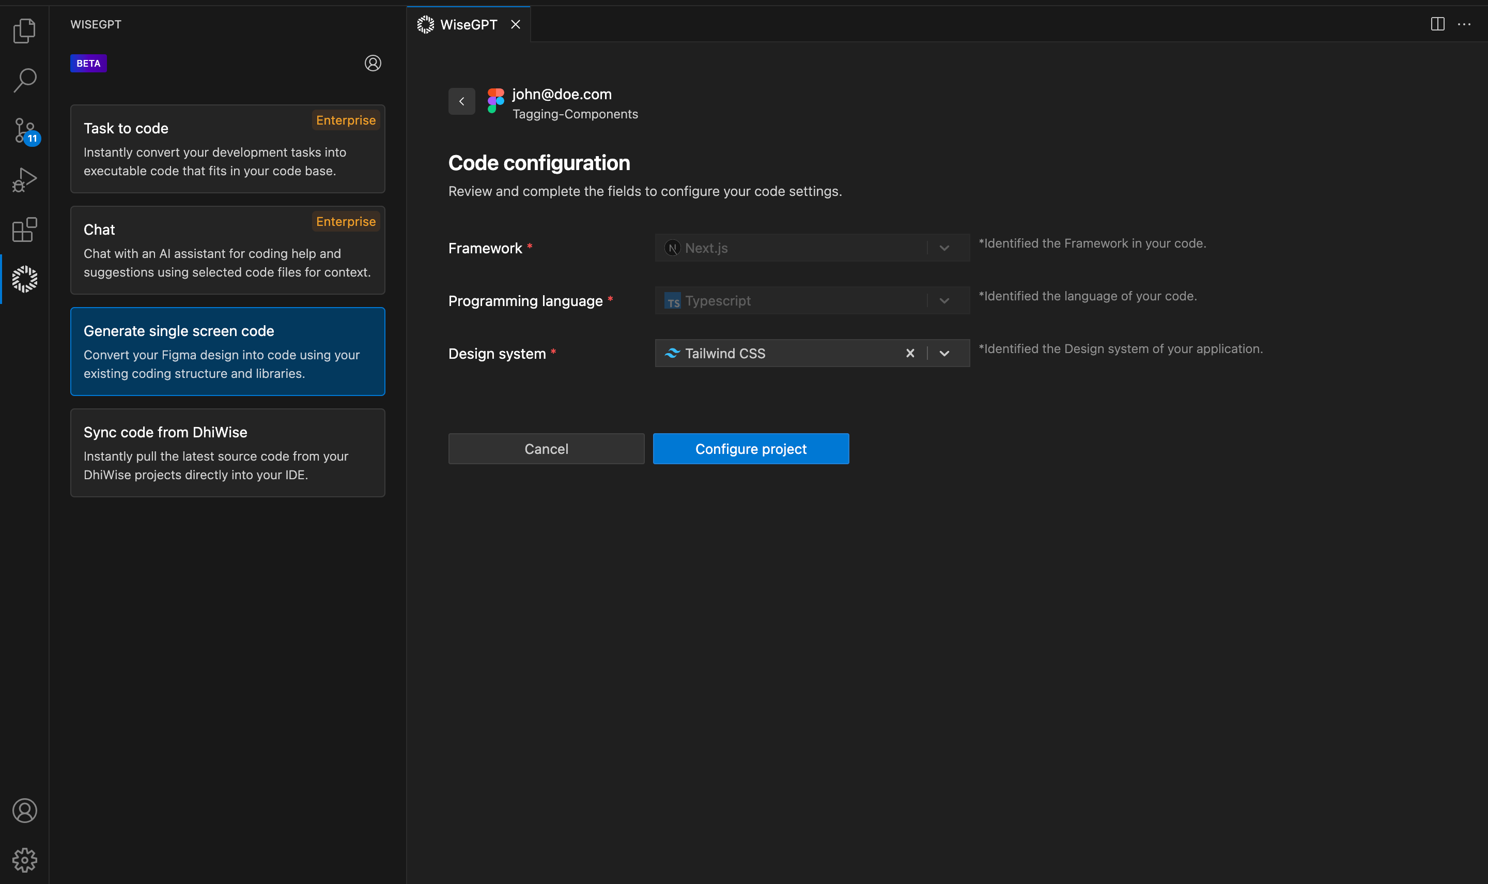Click 'Review and complete the fields' description
This screenshot has width=1488, height=884.
(x=645, y=191)
